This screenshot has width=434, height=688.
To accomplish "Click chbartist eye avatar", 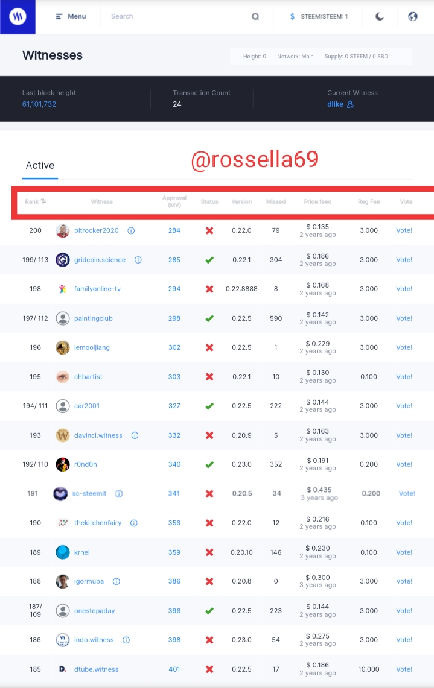I will coord(63,377).
